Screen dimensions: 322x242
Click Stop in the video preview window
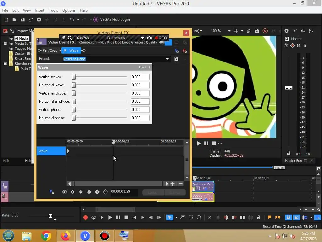(214, 143)
